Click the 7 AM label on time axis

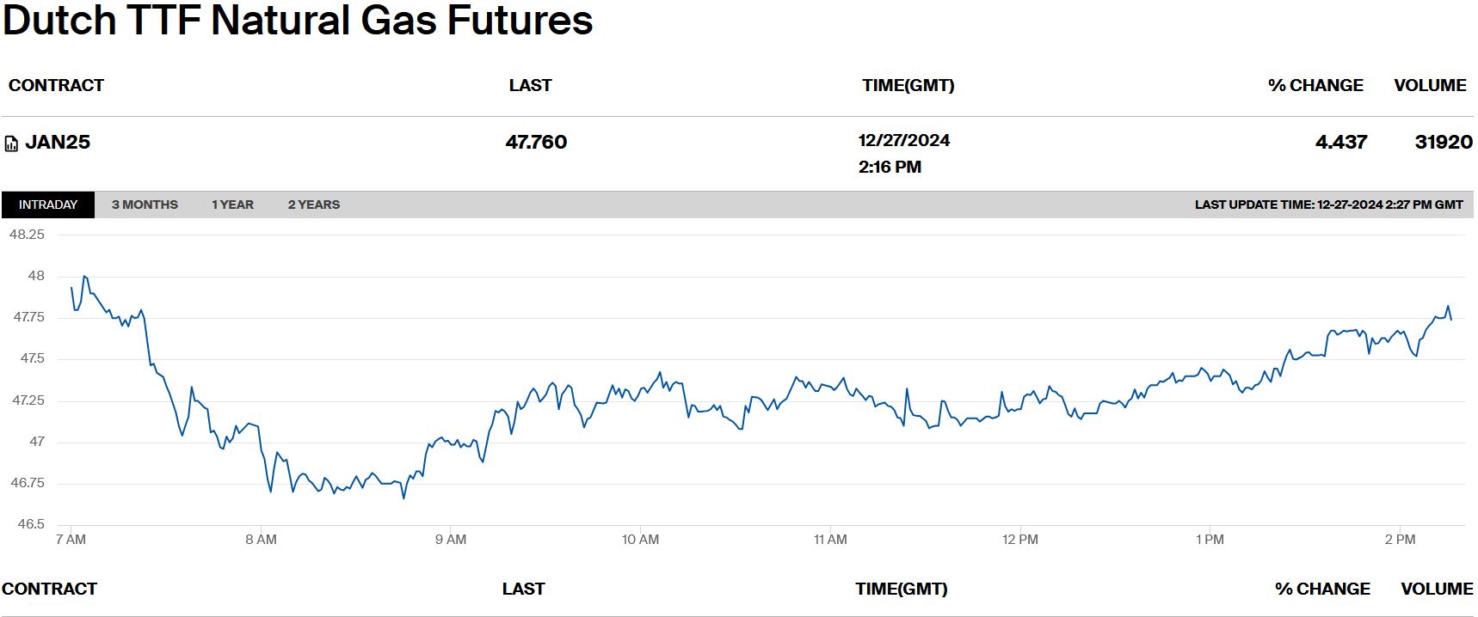(x=71, y=540)
